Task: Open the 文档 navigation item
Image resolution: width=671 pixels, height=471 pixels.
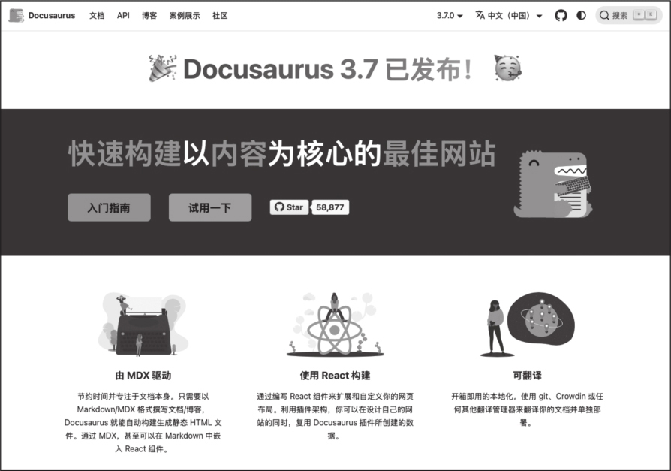Action: (x=97, y=15)
